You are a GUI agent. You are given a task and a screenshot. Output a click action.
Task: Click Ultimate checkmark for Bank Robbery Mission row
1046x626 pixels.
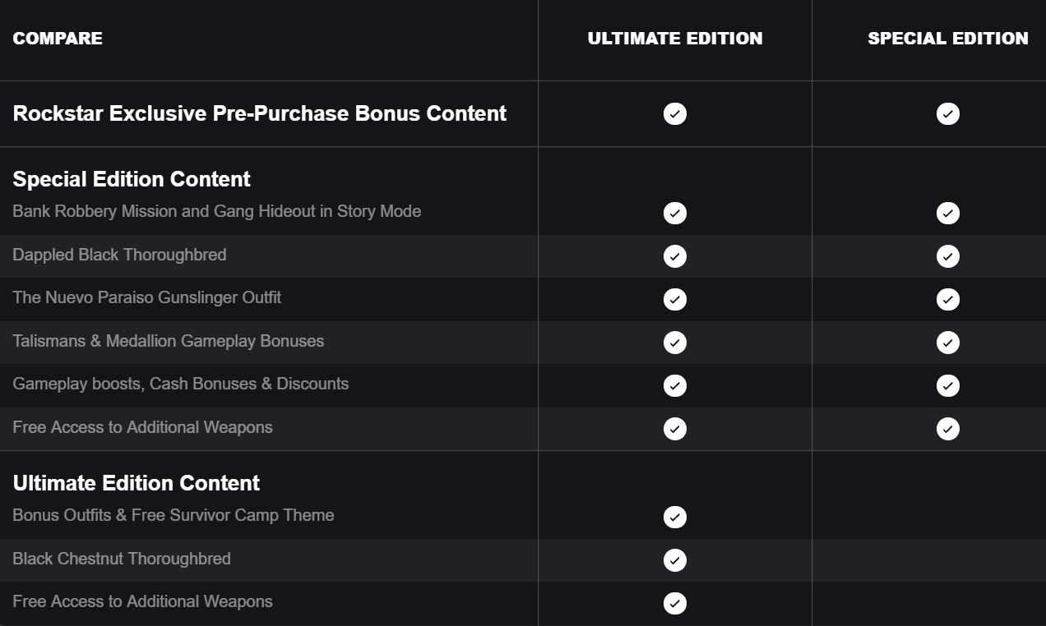pos(674,214)
